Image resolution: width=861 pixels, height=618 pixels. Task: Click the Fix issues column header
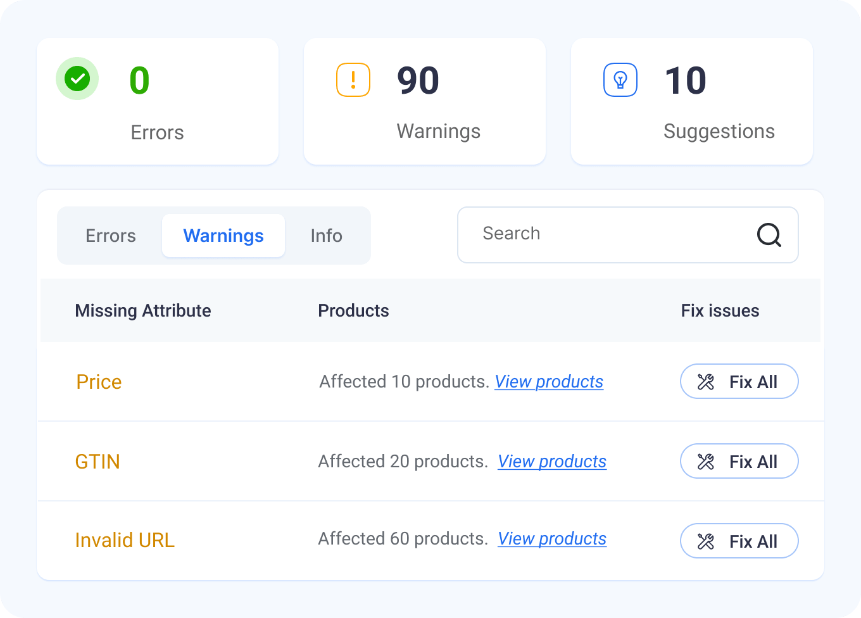point(720,311)
